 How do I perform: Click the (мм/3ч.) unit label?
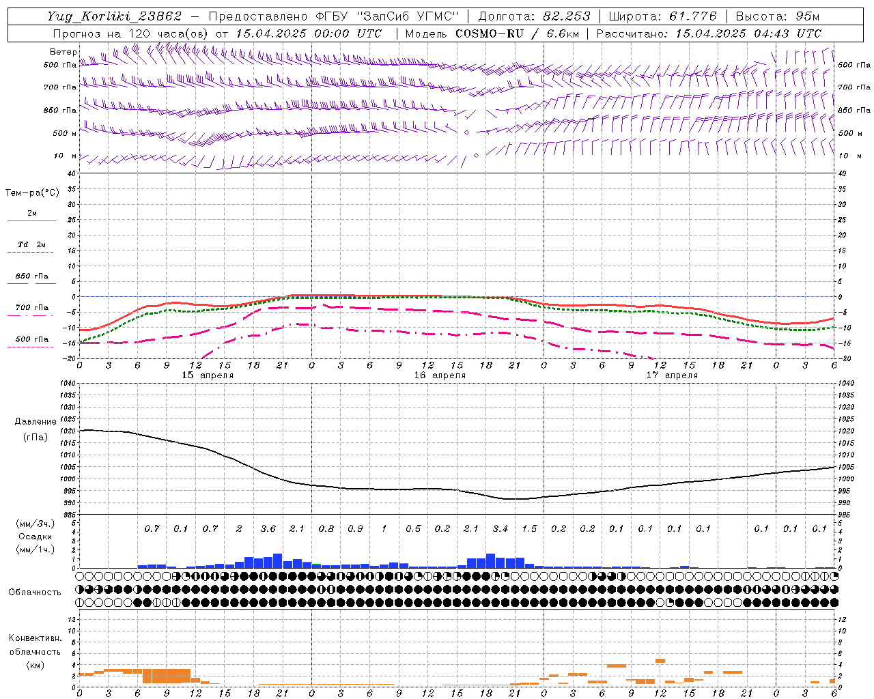36,524
